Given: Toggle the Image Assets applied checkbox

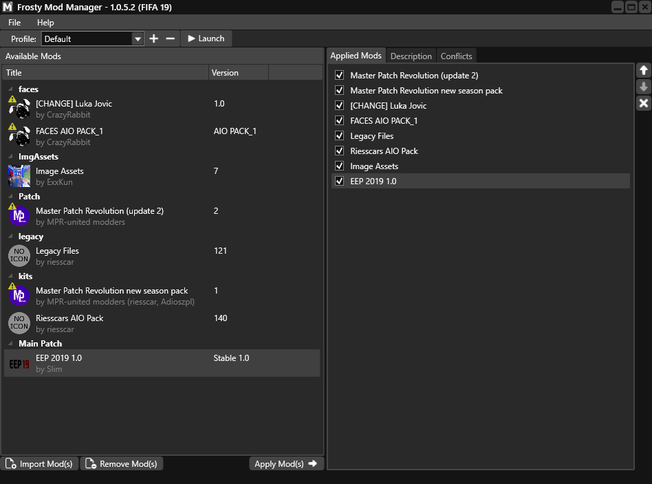Looking at the screenshot, I should point(339,166).
